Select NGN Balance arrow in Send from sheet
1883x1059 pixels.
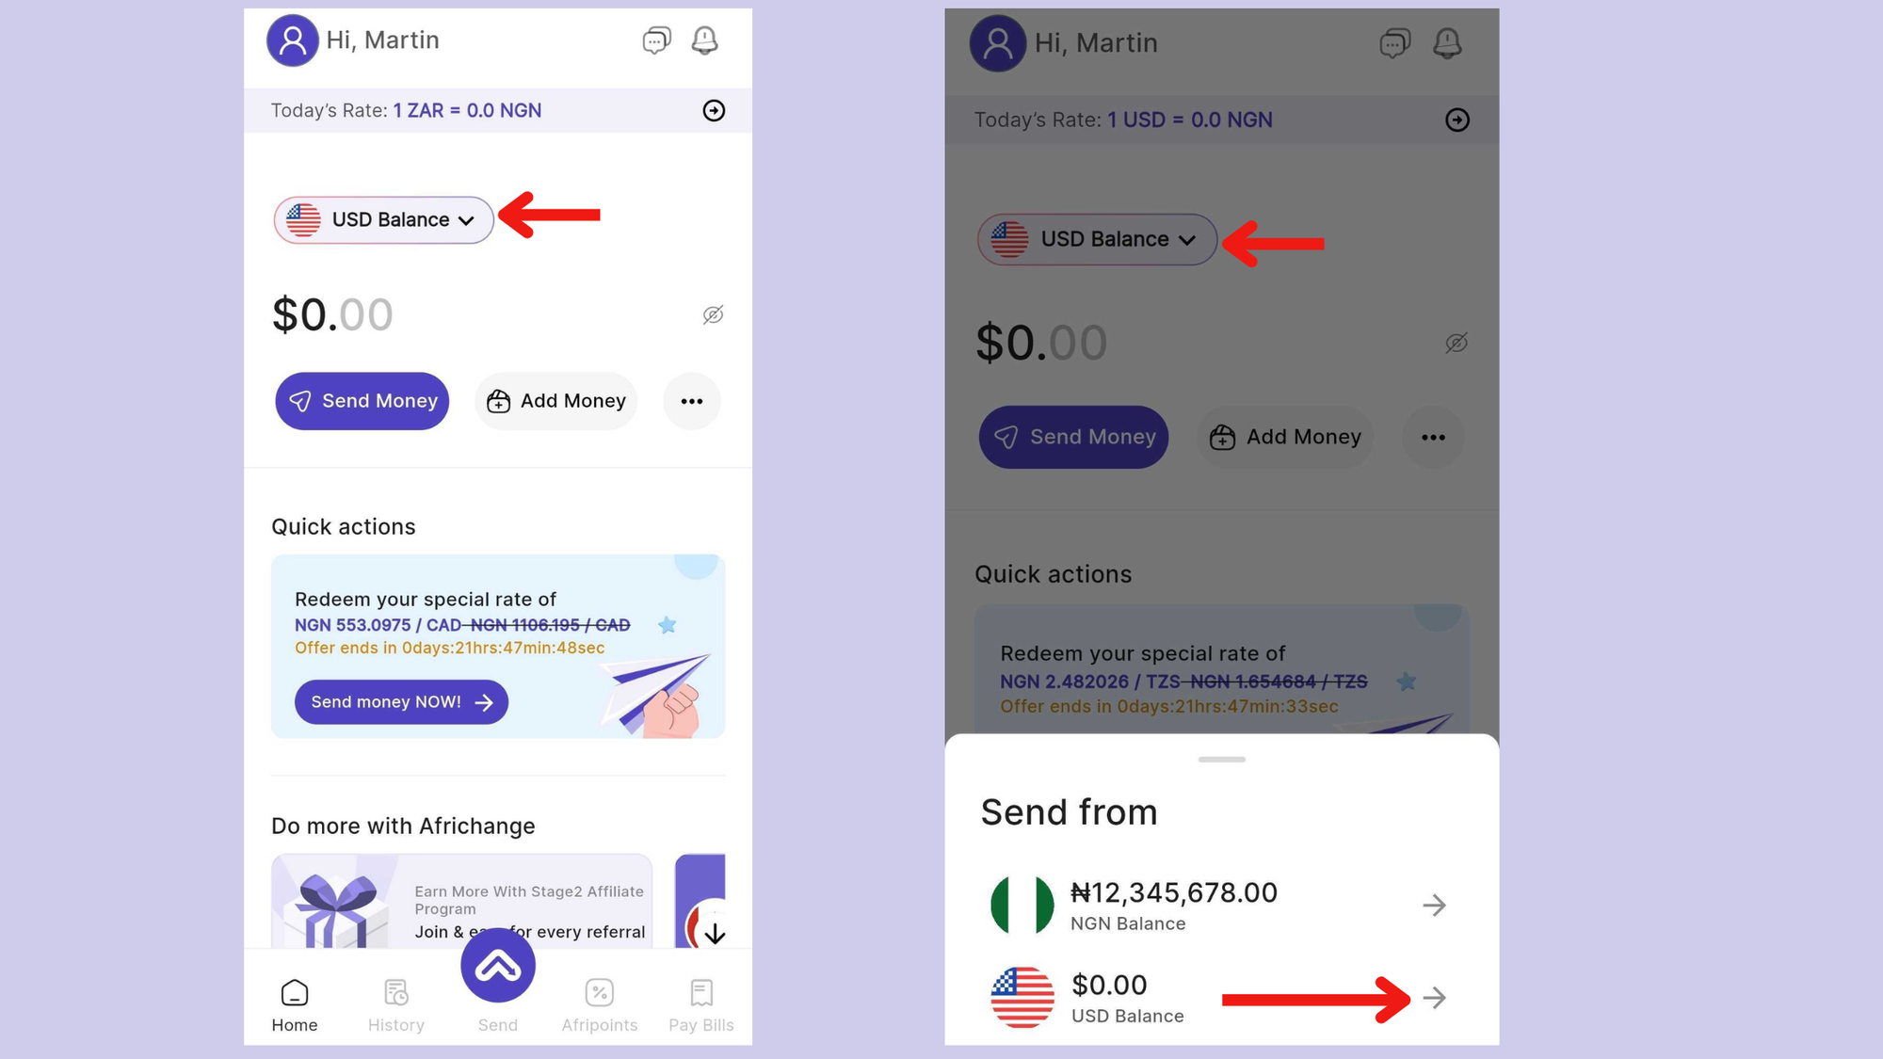(1434, 906)
